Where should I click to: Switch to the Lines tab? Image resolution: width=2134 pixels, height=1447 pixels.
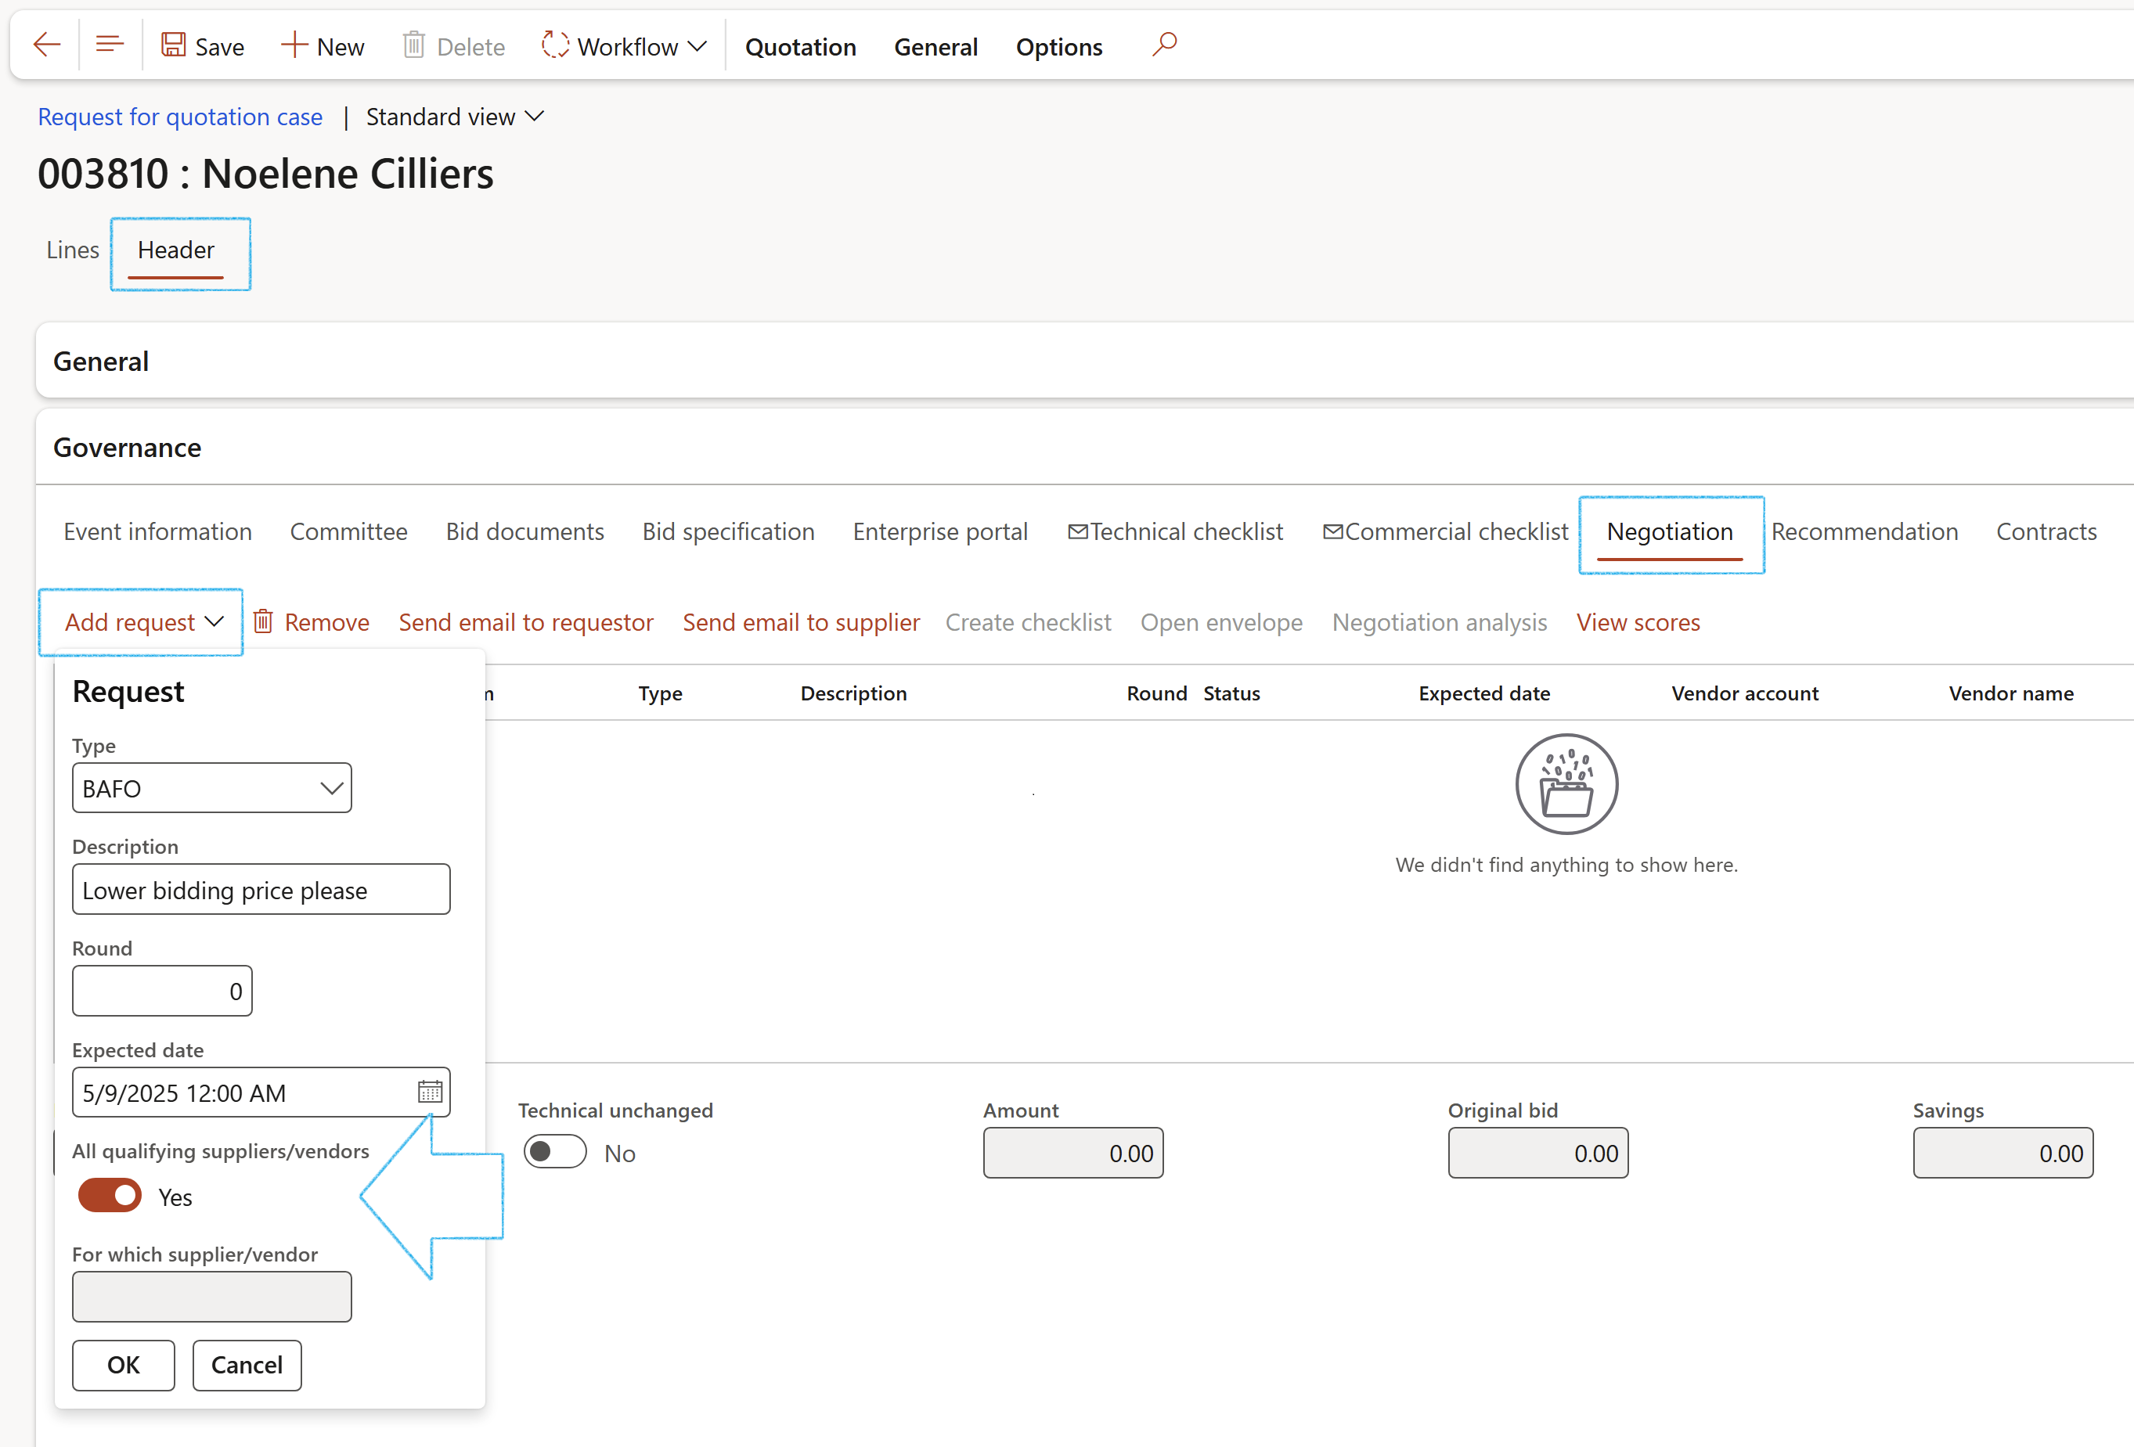[73, 250]
